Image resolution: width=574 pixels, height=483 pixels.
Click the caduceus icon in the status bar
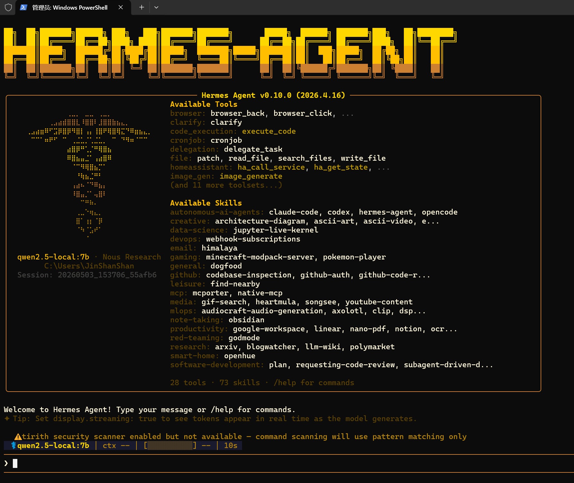pos(13,445)
